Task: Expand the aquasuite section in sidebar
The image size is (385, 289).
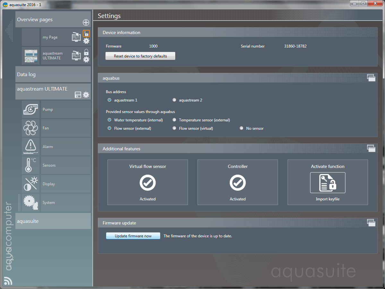Action: pyautogui.click(x=53, y=221)
